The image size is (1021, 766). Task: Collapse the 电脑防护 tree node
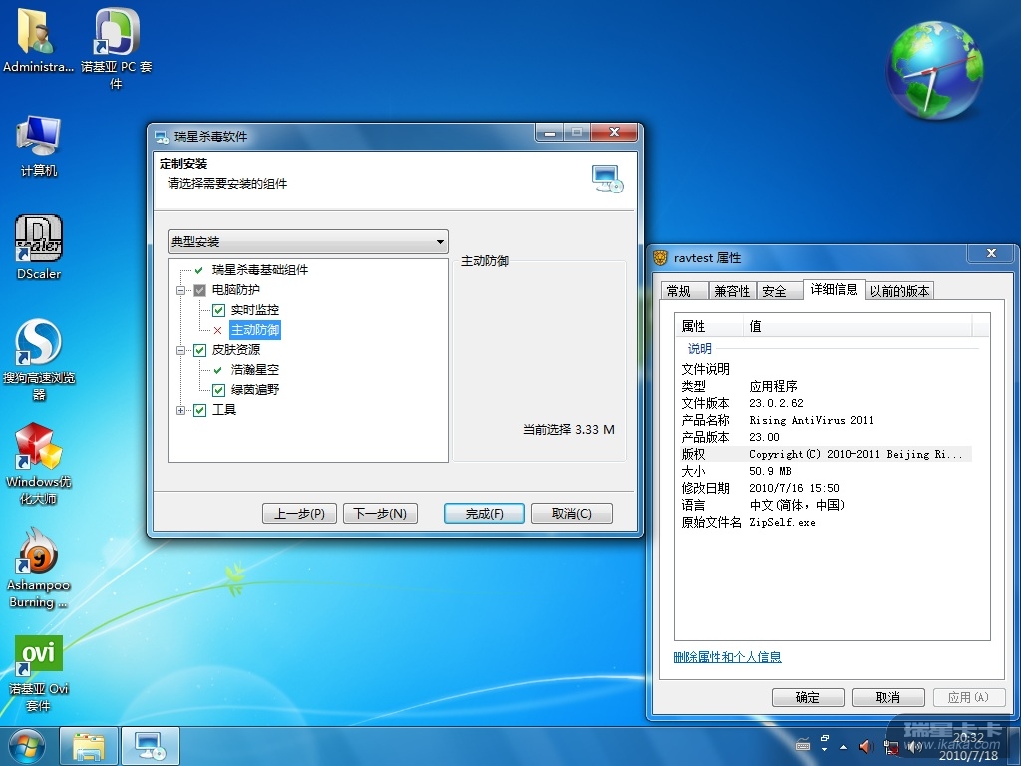pyautogui.click(x=181, y=290)
